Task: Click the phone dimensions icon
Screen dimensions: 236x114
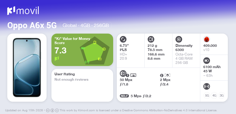Action: click(151, 39)
